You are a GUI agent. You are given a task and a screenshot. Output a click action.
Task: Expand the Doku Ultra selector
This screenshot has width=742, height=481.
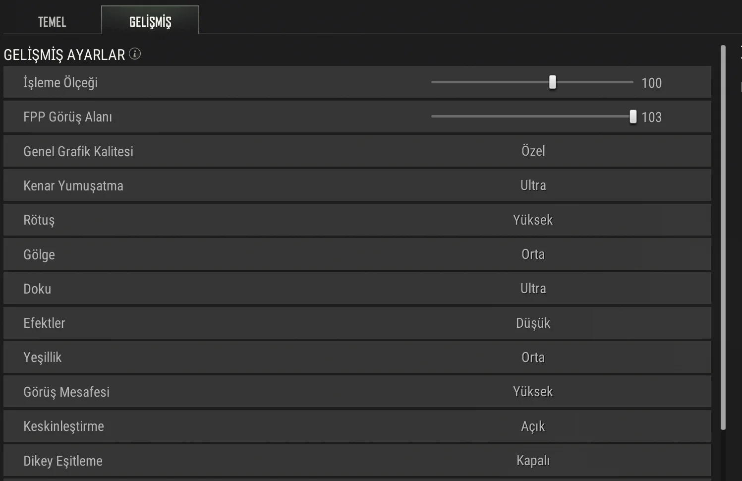pos(533,289)
